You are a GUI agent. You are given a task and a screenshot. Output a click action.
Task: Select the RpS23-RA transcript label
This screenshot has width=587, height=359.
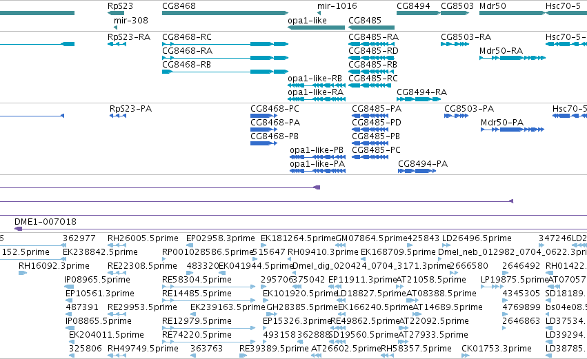pyautogui.click(x=129, y=37)
